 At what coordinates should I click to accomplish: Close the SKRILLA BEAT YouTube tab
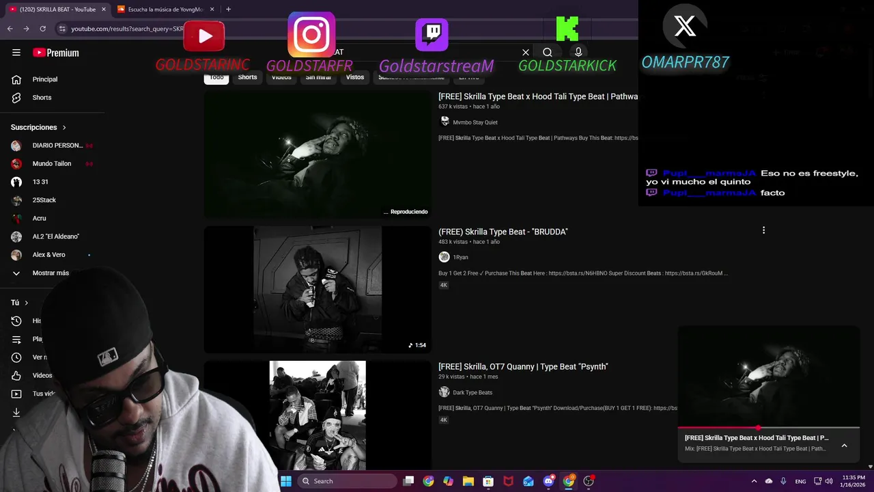tap(104, 10)
